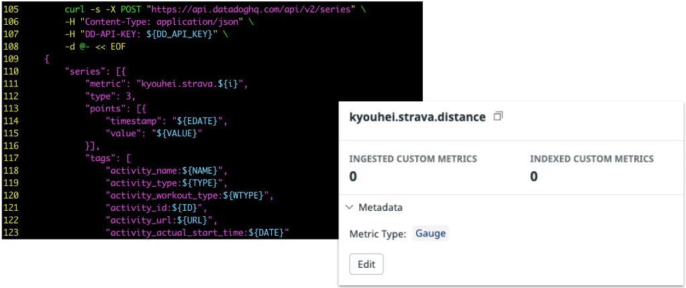The height and width of the screenshot is (288, 686).
Task: Click the activity_url:${URL} tag line
Action: (161, 220)
